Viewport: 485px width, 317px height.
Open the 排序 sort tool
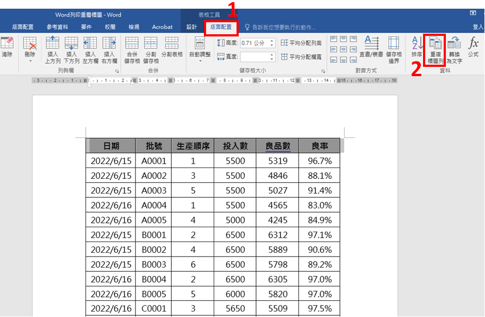(416, 50)
